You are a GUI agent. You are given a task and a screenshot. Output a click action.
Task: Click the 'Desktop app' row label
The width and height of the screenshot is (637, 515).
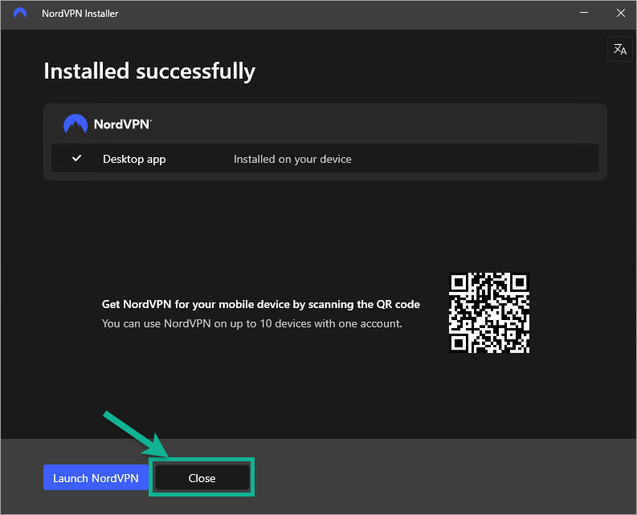(x=134, y=159)
